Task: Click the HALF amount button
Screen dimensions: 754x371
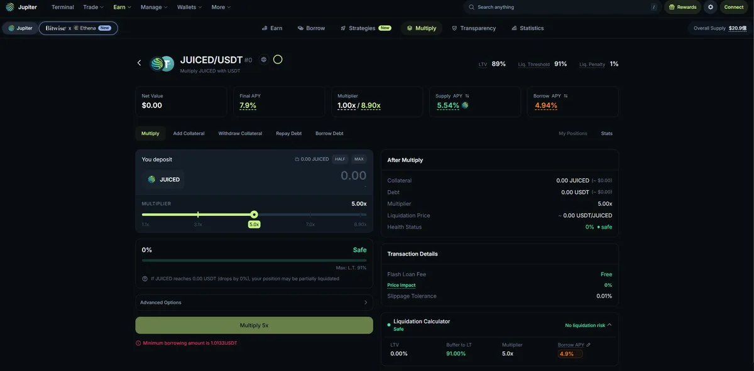Action: point(340,159)
